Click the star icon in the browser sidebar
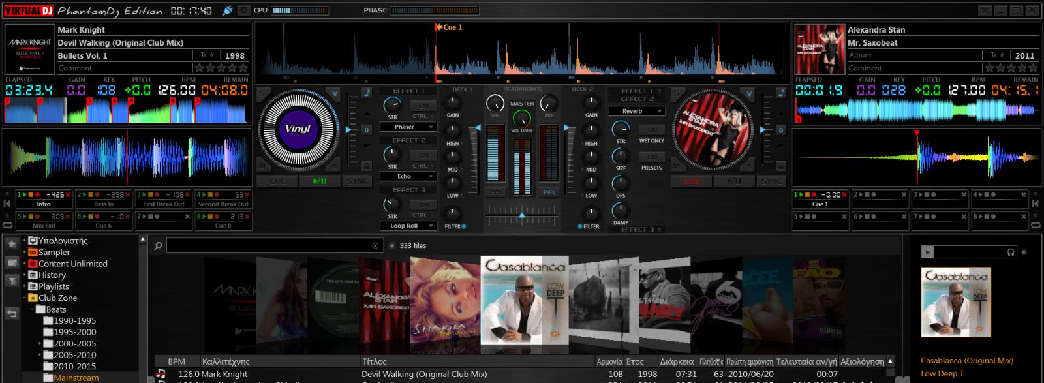1044x383 pixels. point(12,244)
